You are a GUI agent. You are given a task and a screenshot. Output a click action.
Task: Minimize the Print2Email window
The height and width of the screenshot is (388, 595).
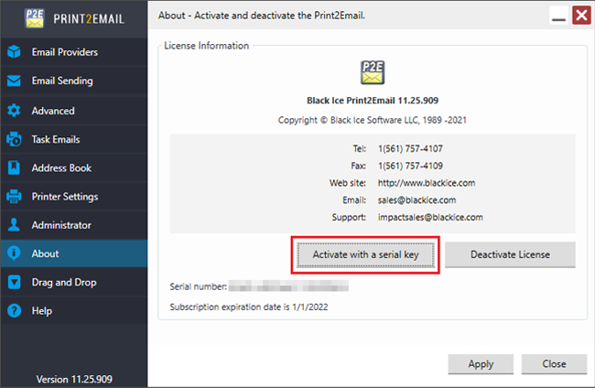pyautogui.click(x=558, y=16)
